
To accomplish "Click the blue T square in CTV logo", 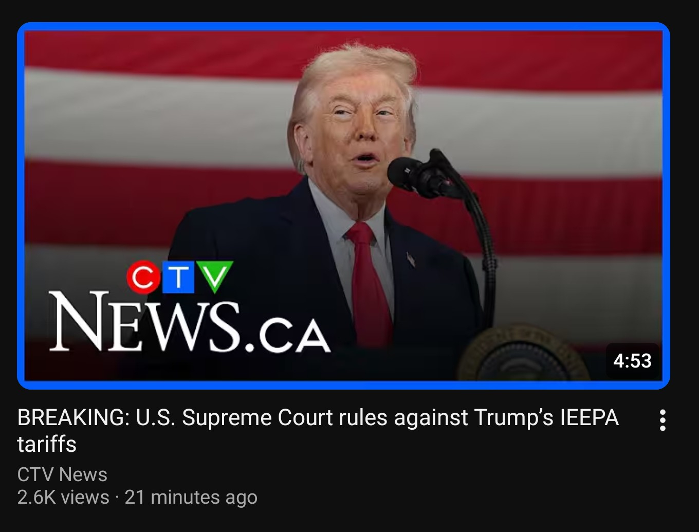I will (178, 277).
